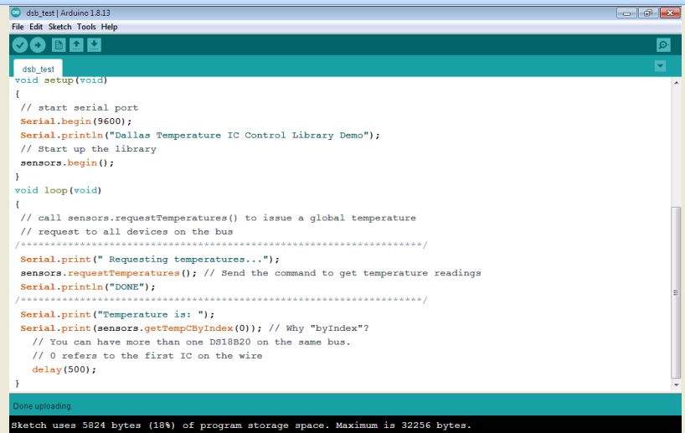Close the Arduino IDE window
Viewport: 685px width, 433px height.
coord(669,13)
